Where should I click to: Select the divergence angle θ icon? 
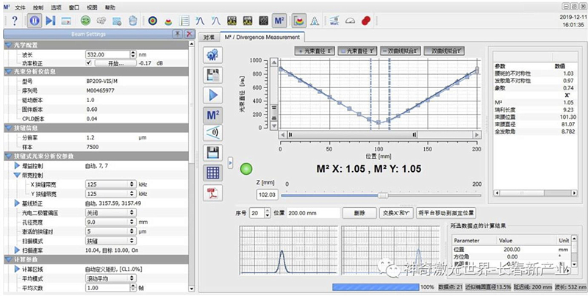point(212,133)
